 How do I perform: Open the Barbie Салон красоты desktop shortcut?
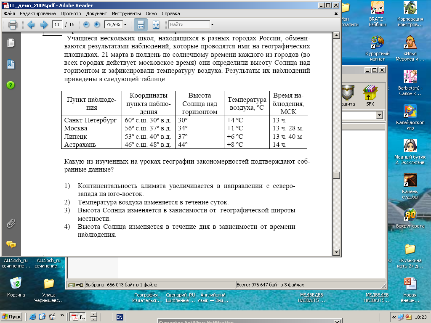(410, 83)
